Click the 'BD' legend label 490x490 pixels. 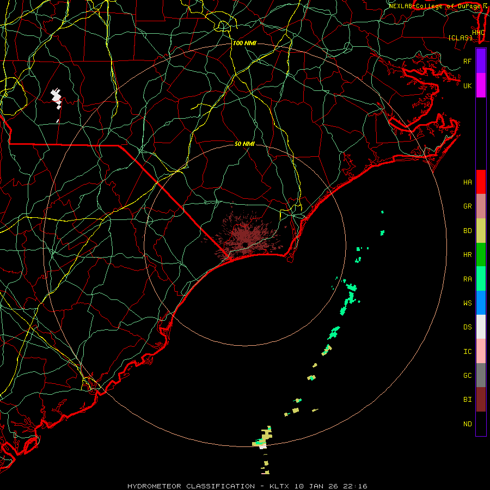coord(467,231)
